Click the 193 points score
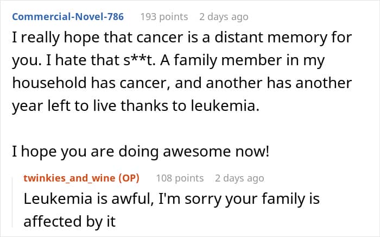This screenshot has width=380, height=237. tap(164, 17)
